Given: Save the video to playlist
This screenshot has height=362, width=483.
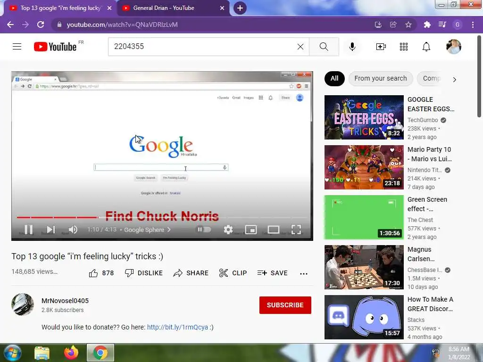Looking at the screenshot, I should click(x=272, y=273).
